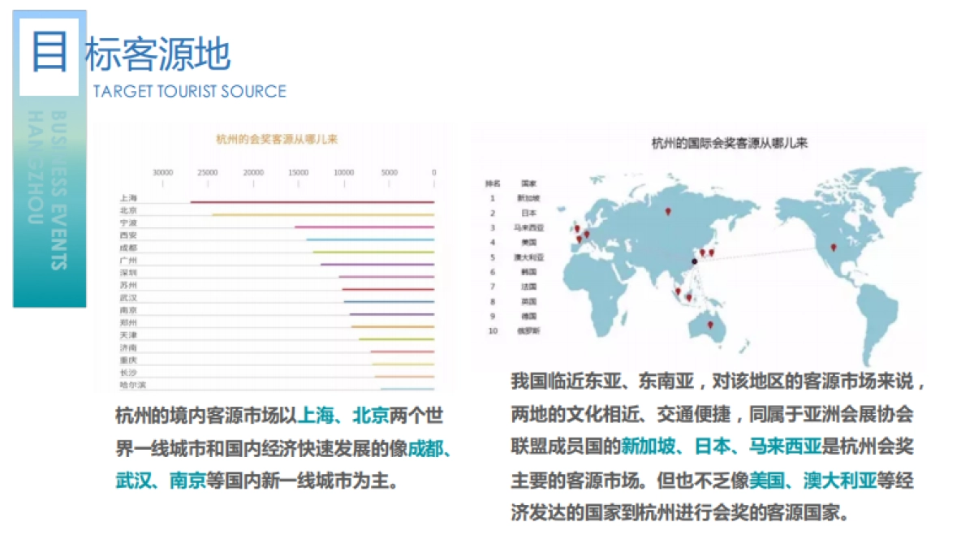Click the red map pin on Australia
Image resolution: width=974 pixels, height=548 pixels.
[710, 325]
